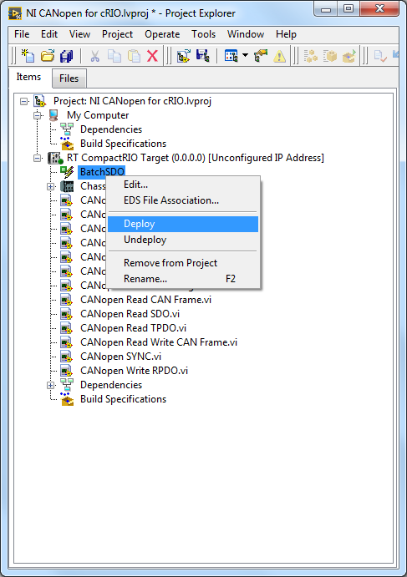
Task: Switch to the Files tab
Action: tap(69, 78)
